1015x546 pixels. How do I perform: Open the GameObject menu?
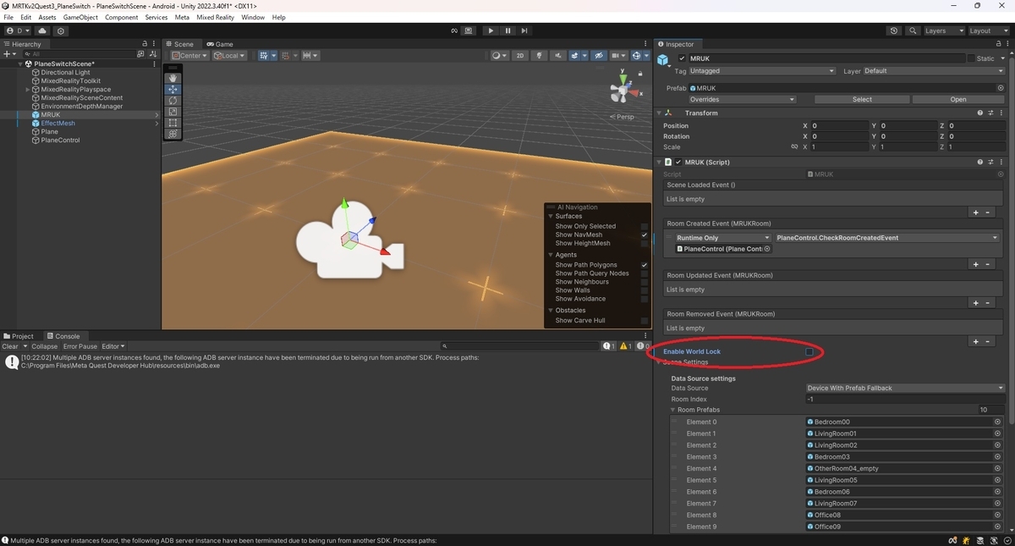pos(80,17)
